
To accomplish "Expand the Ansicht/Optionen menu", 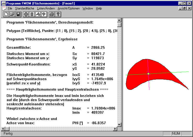I will [x=69, y=8].
